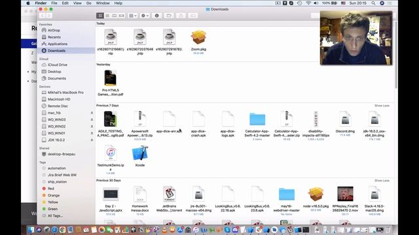Image resolution: width=419 pixels, height=235 pixels.
Task: Eject the WD_WIN01 volume
Action: [92, 133]
